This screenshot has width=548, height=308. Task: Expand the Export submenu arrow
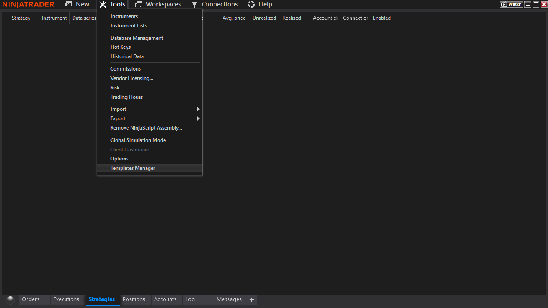click(198, 118)
